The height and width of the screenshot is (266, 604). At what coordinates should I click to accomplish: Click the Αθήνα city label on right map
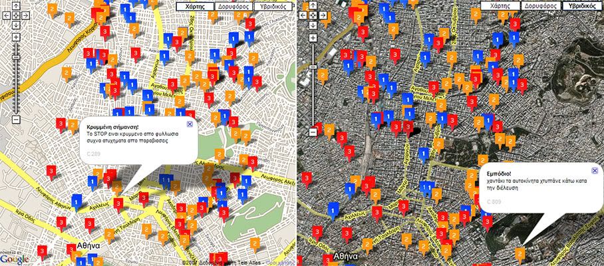coord(346,257)
